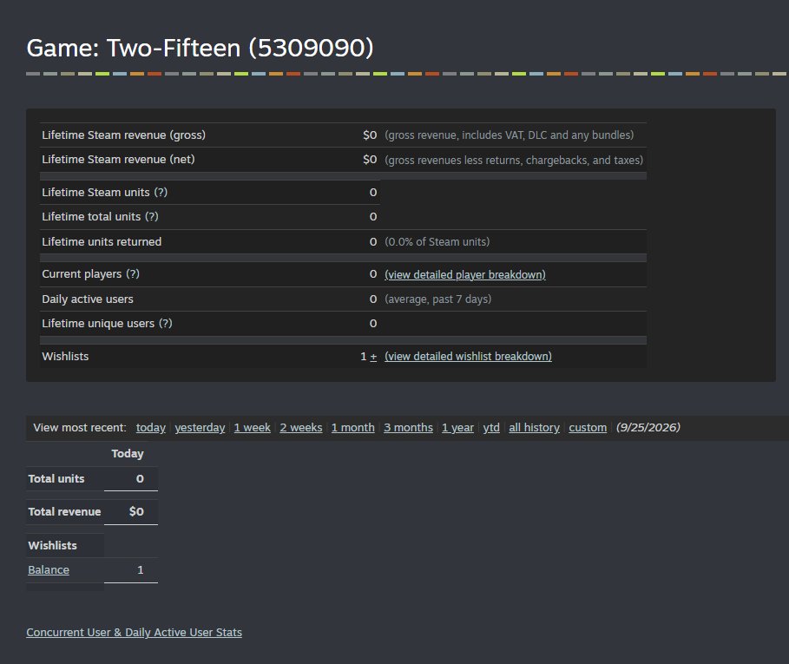Viewport: 789px width, 664px height.
Task: Click the 'Total revenue' row label
Action: click(64, 511)
